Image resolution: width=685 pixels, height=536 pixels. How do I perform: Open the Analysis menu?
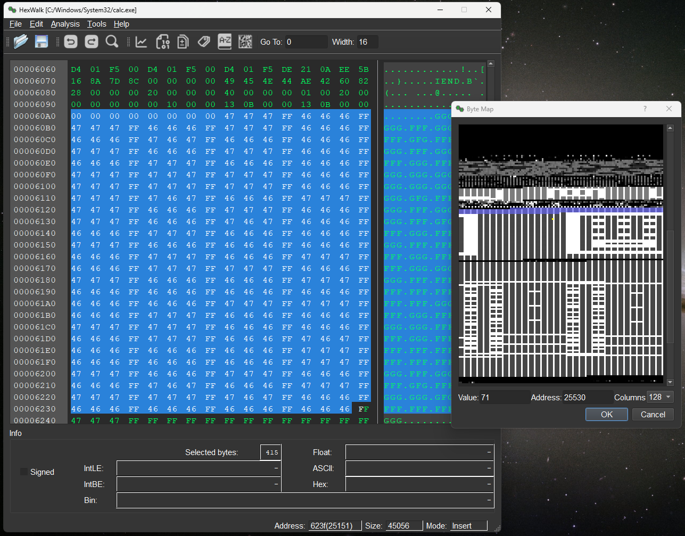[65, 24]
